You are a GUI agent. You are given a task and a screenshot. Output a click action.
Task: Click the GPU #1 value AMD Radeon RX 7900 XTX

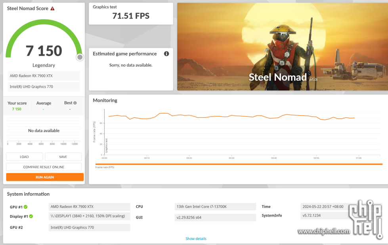click(89, 207)
